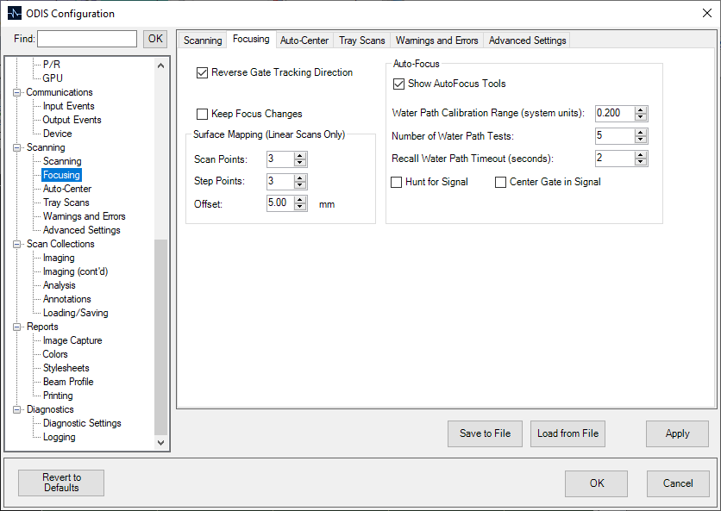
Task: Collapse the Scan Collections tree node
Action: (x=17, y=244)
